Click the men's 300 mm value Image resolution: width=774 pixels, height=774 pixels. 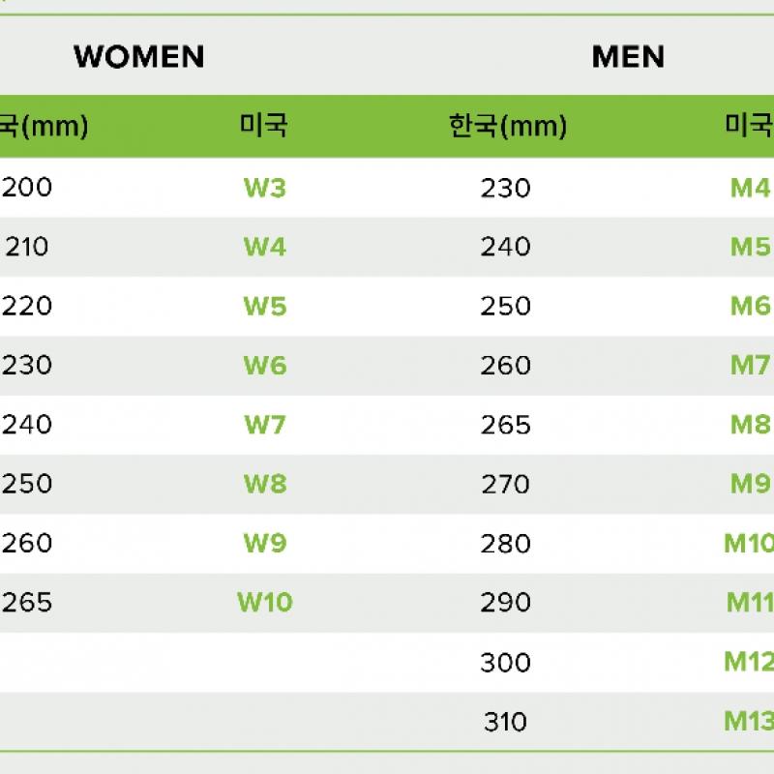[x=505, y=662]
